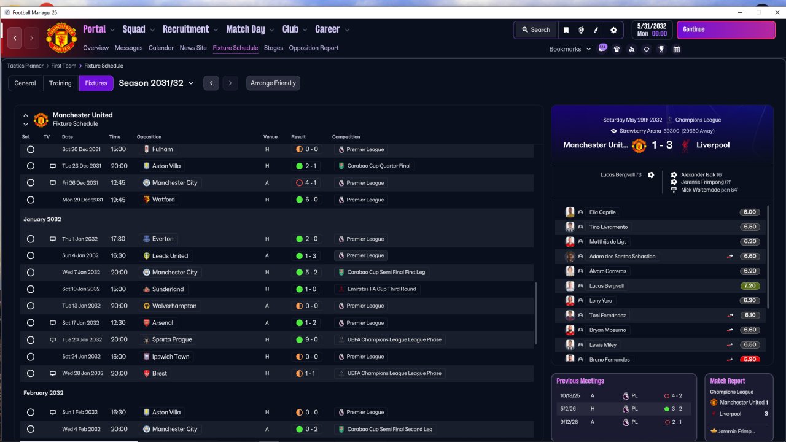Go to the previous season with left chevron
The image size is (786, 442).
pyautogui.click(x=211, y=83)
